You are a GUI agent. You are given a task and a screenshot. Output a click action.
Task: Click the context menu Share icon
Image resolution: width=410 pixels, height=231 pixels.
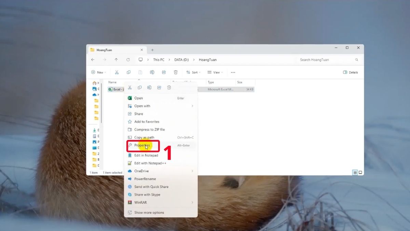pos(159,88)
